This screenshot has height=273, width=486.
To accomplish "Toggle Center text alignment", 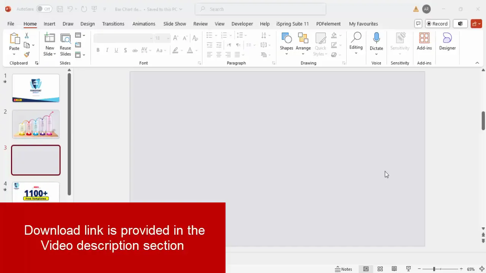I will point(219,55).
